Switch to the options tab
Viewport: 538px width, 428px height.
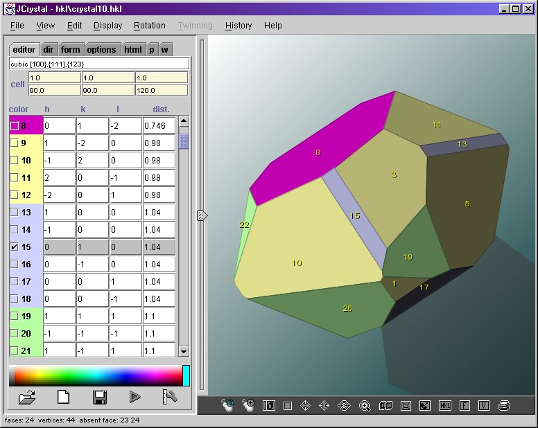tap(101, 50)
